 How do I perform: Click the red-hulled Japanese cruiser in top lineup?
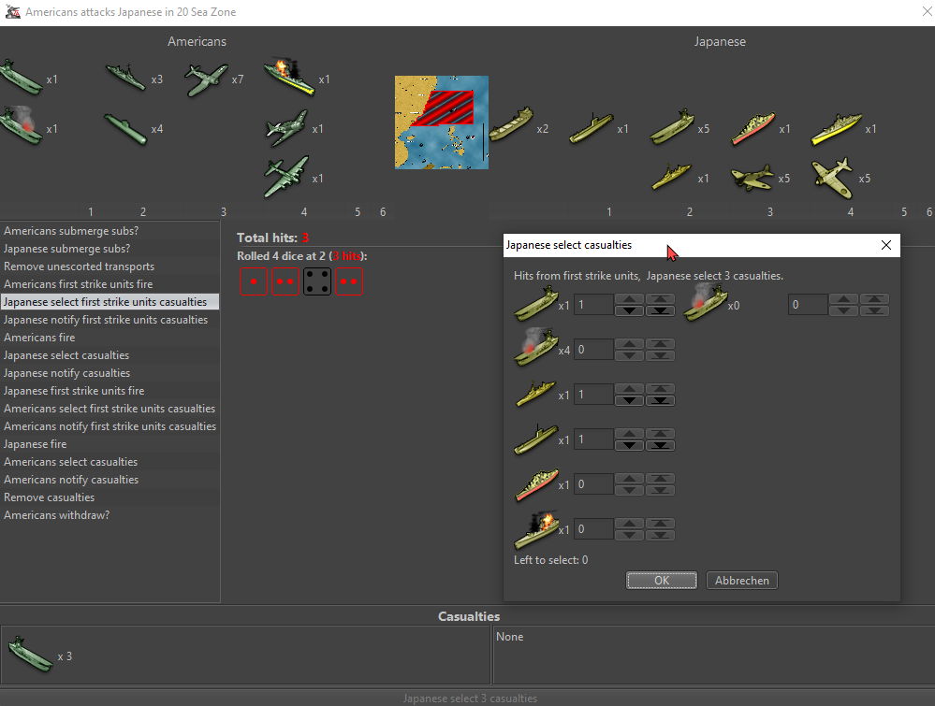coord(752,128)
